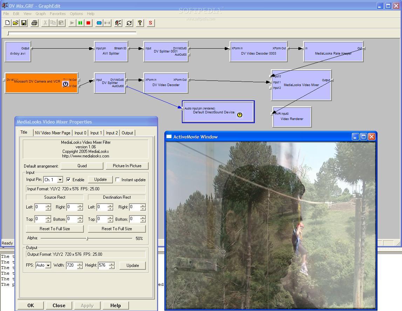Select the MediaLooks Video Mixer filter box
The width and height of the screenshot is (402, 311).
point(301,85)
